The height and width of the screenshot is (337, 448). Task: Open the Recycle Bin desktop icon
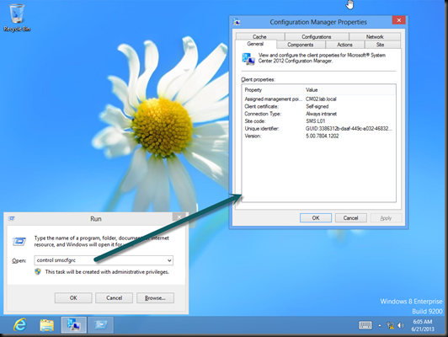(x=17, y=18)
